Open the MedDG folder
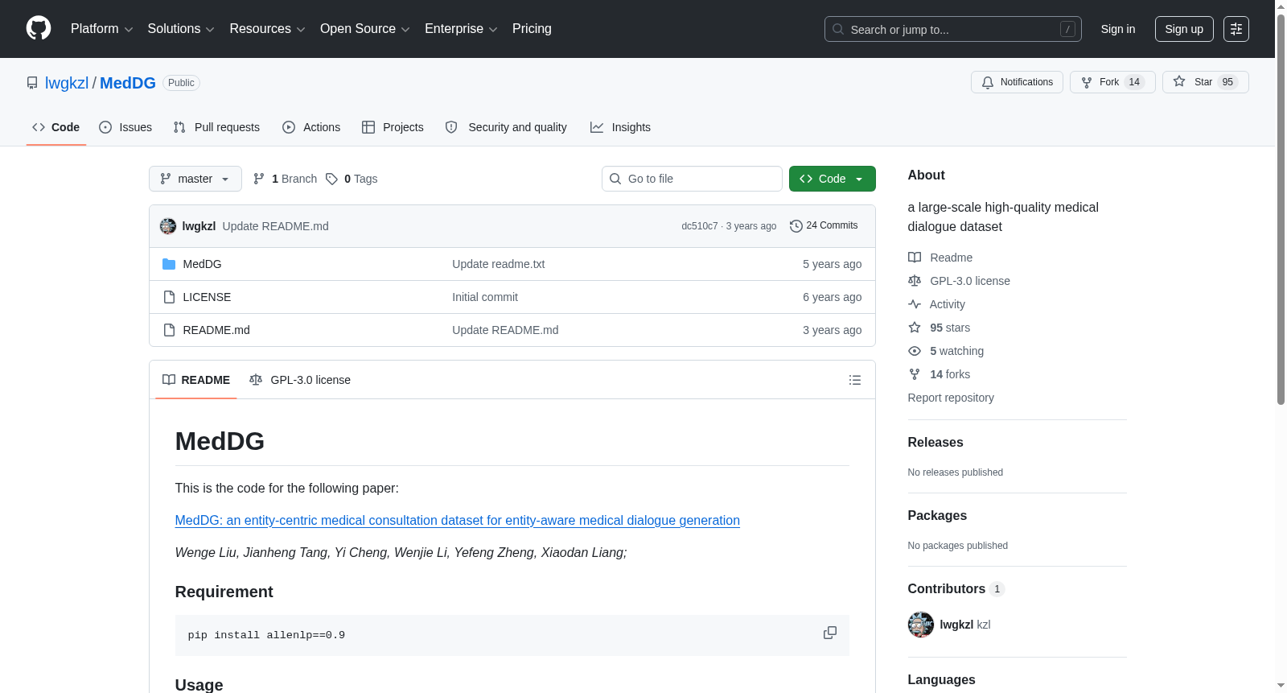1287x693 pixels. click(202, 264)
